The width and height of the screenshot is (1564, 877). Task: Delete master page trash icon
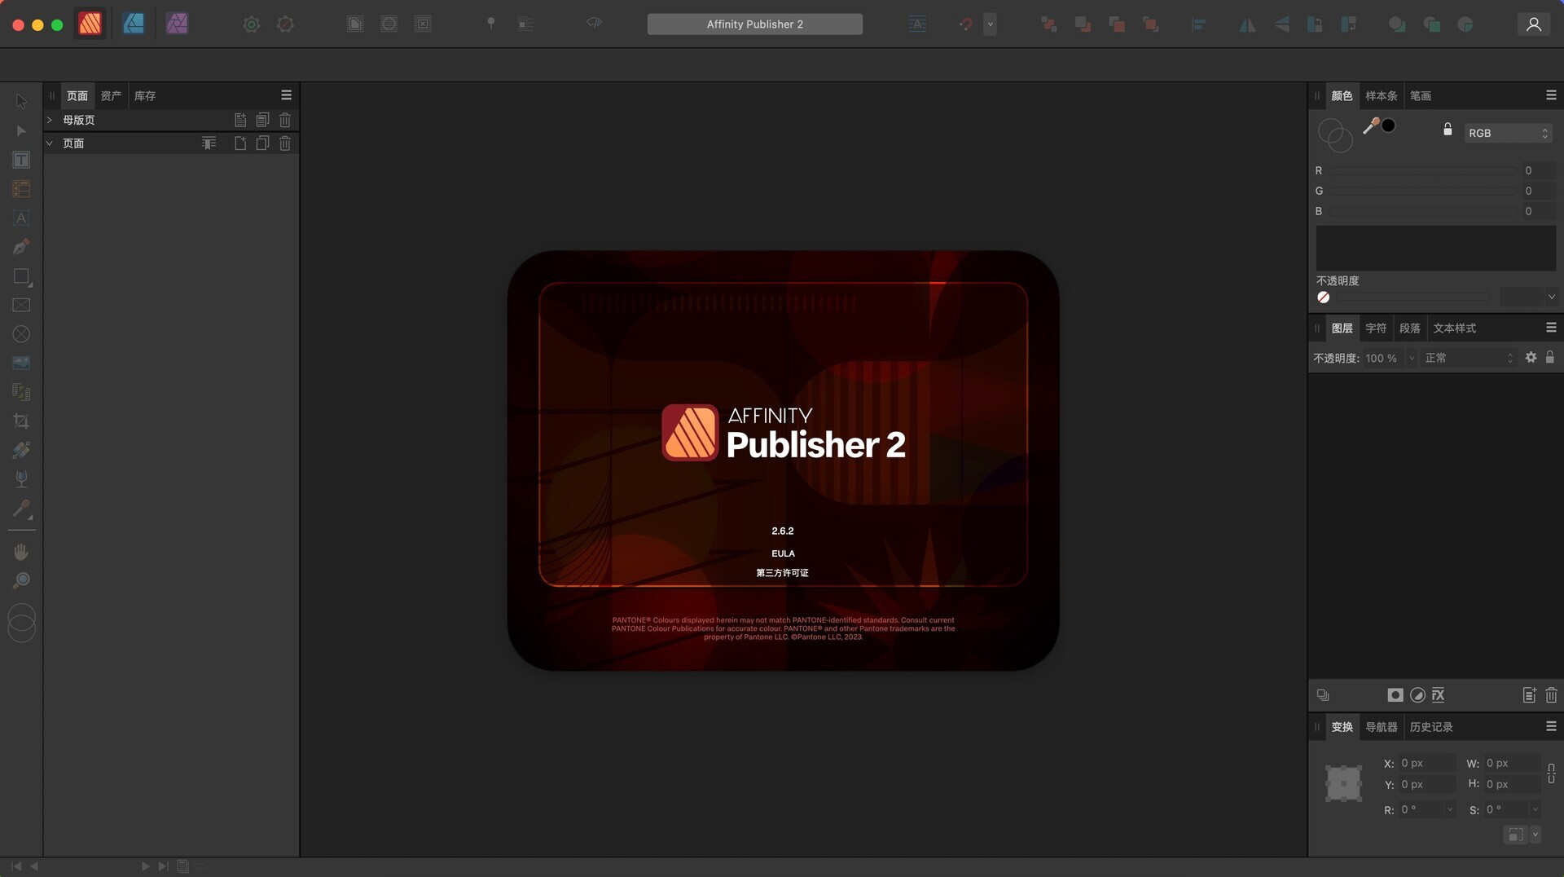point(285,120)
